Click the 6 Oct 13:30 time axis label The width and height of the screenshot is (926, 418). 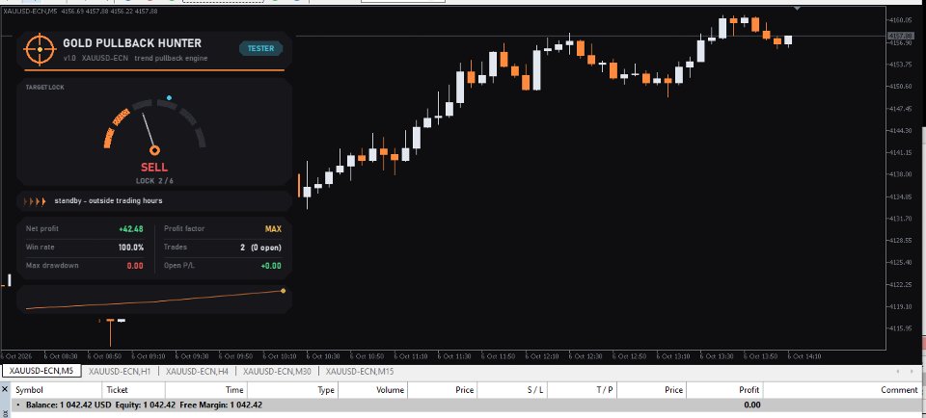point(718,356)
